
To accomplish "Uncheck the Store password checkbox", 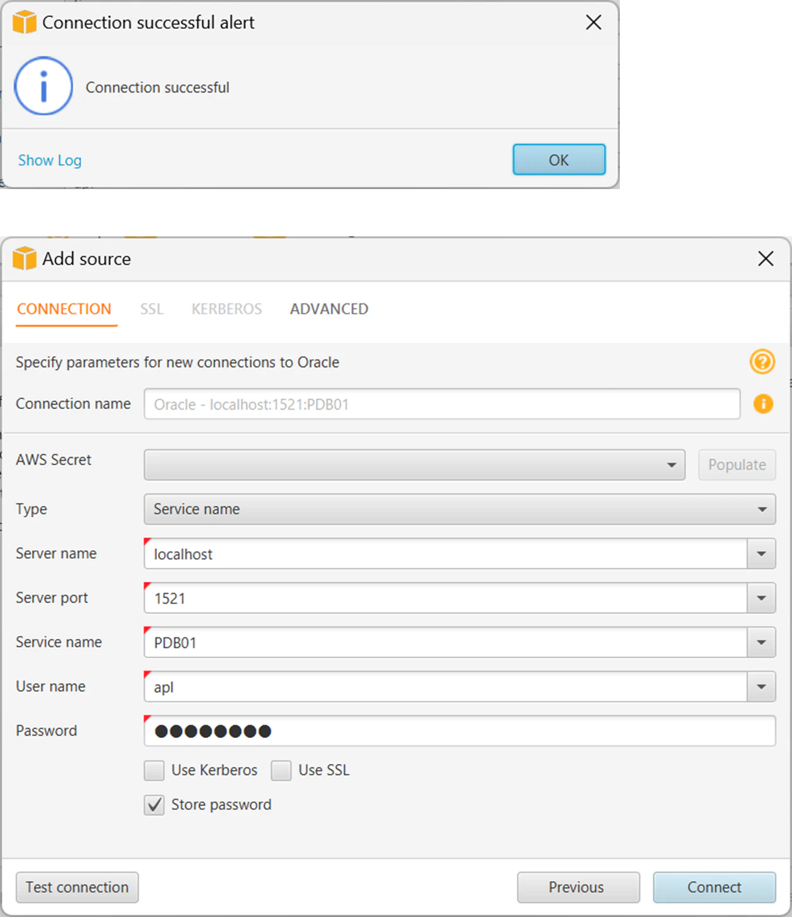I will (x=154, y=805).
